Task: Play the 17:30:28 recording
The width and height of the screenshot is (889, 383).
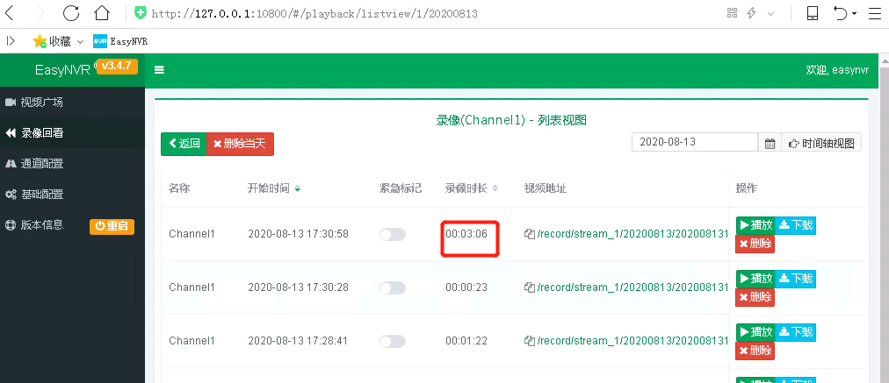Action: point(755,279)
